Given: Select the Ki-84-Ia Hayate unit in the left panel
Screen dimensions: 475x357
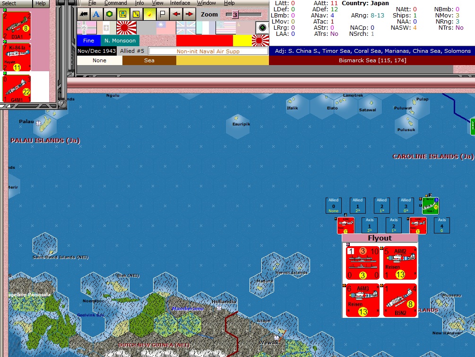Looking at the screenshot, I should 17,58.
